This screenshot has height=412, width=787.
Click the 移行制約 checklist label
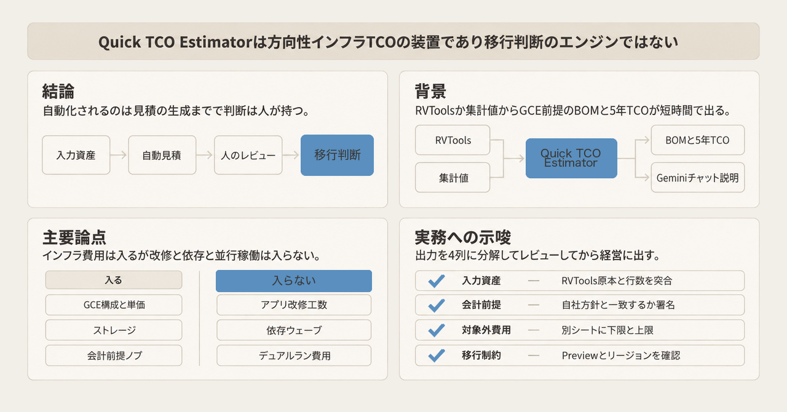tap(481, 355)
